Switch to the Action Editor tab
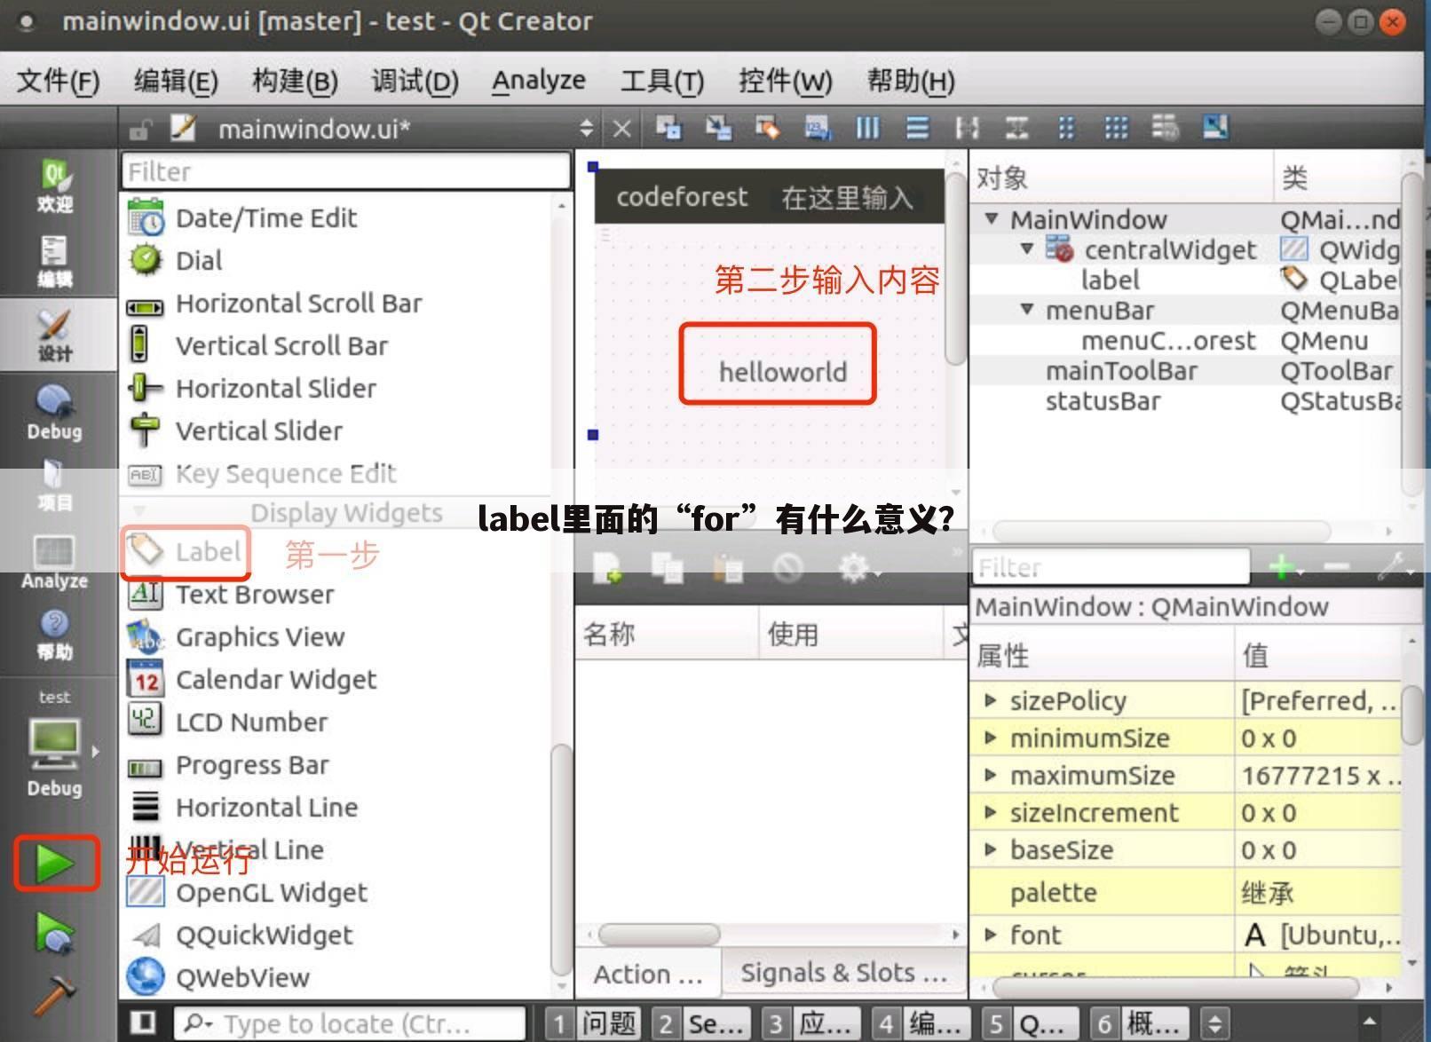The height and width of the screenshot is (1042, 1431). (648, 974)
